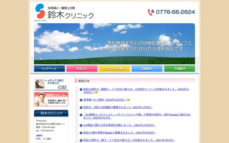
Task: Click the Go button in media banner
Action: click(62, 87)
